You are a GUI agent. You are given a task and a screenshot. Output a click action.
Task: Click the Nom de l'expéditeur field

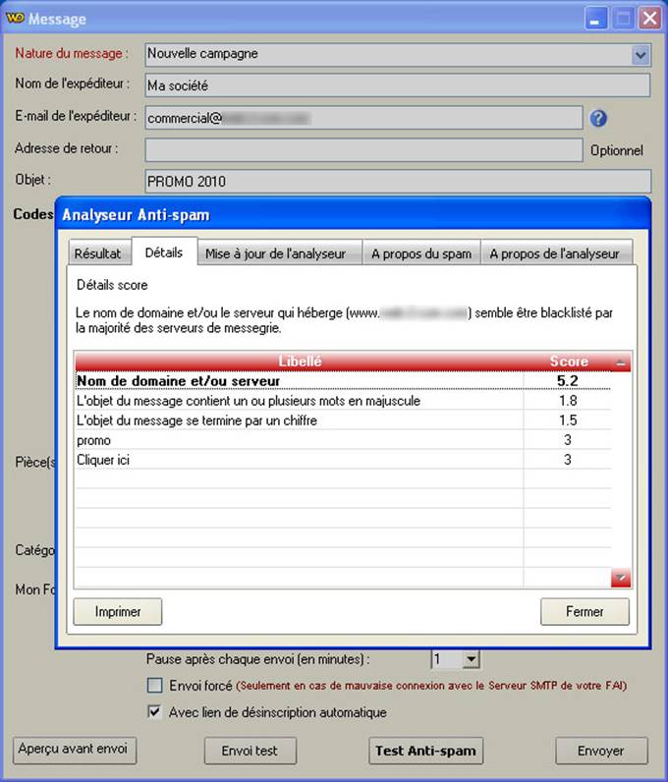[398, 85]
